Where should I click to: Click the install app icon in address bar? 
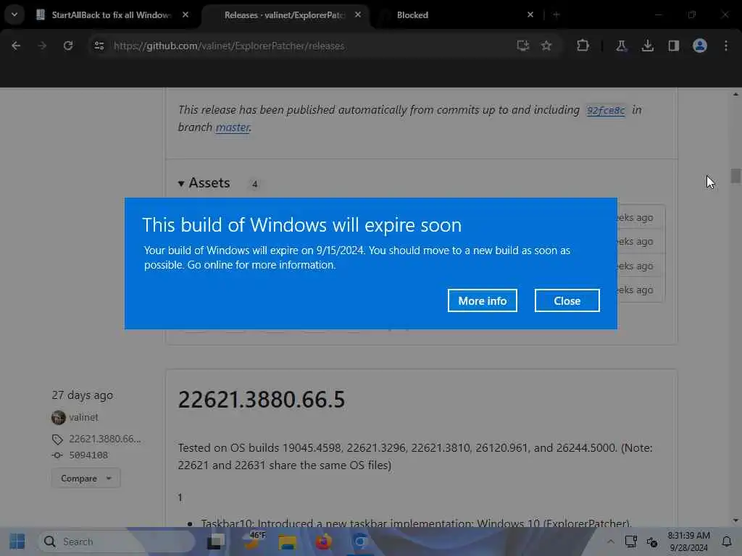(x=522, y=46)
